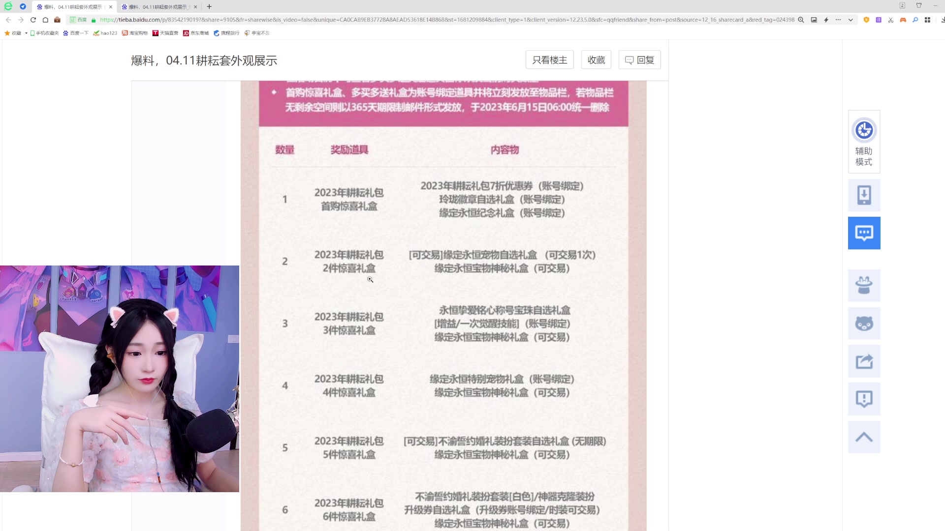945x531 pixels.
Task: Open the share icon in right sidebar
Action: (x=864, y=361)
